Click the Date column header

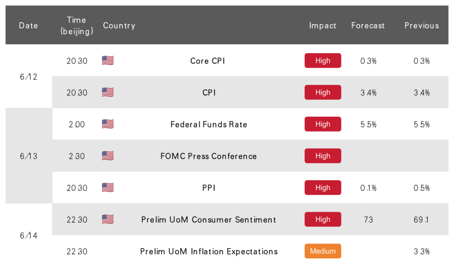pyautogui.click(x=28, y=25)
